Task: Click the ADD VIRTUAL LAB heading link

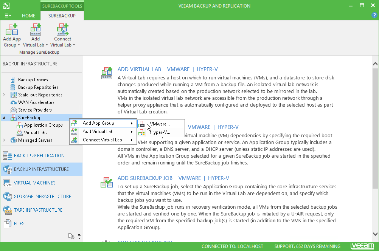Action: 139,69
